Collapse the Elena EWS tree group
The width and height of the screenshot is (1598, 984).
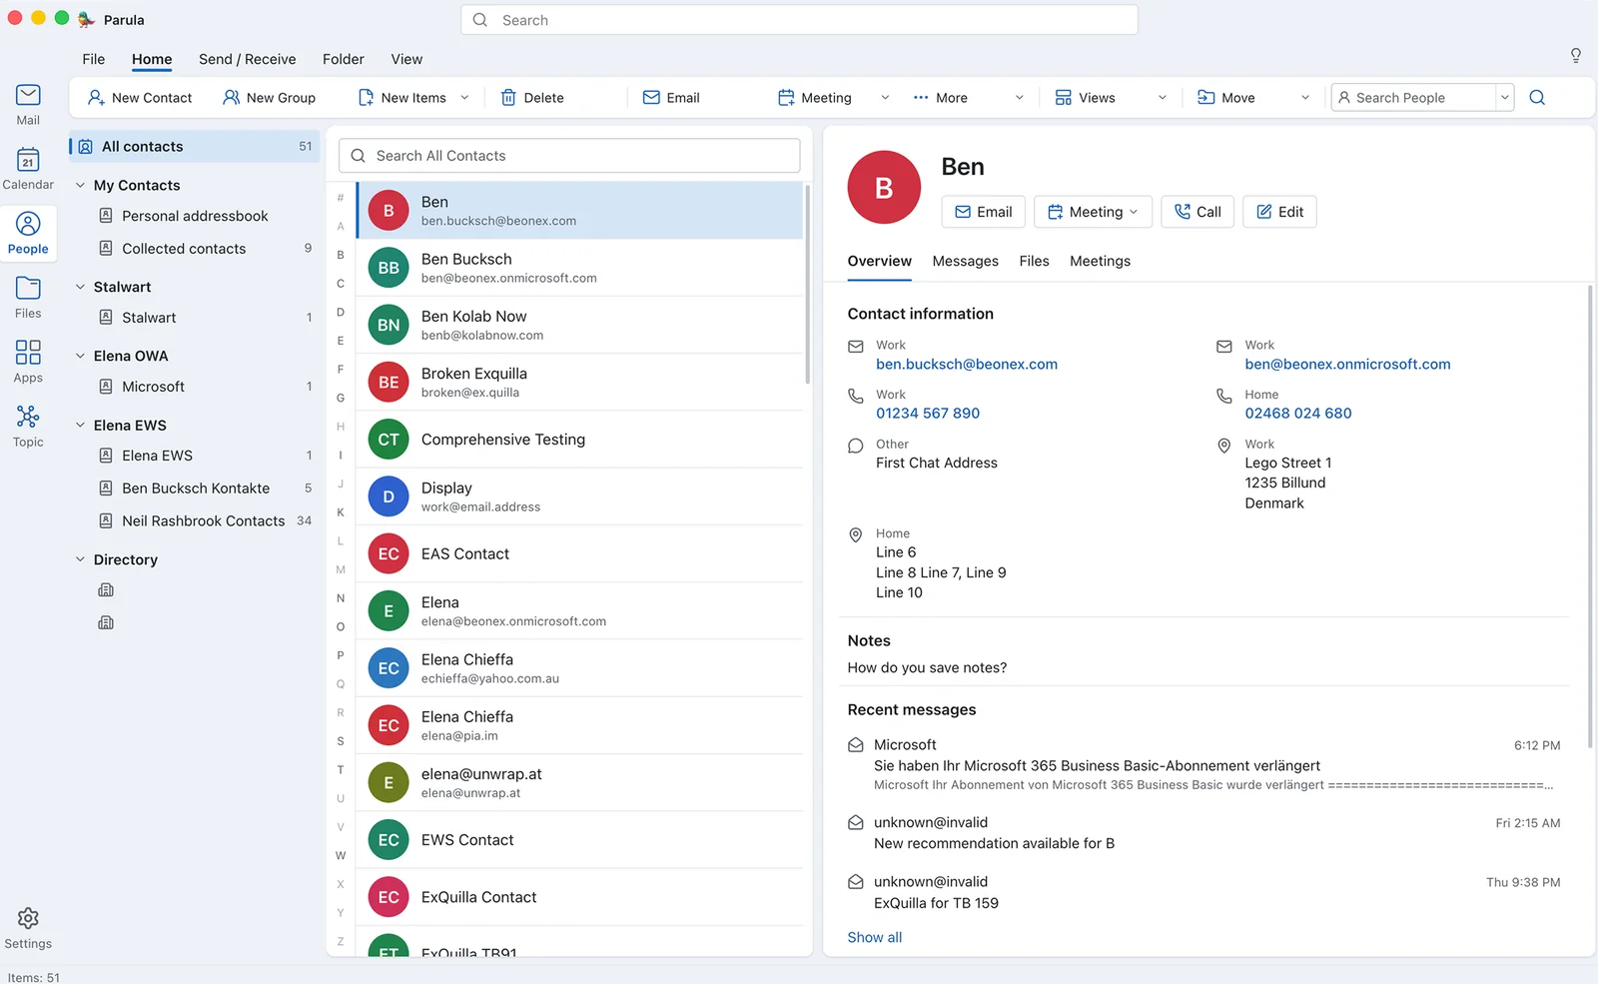pos(81,425)
